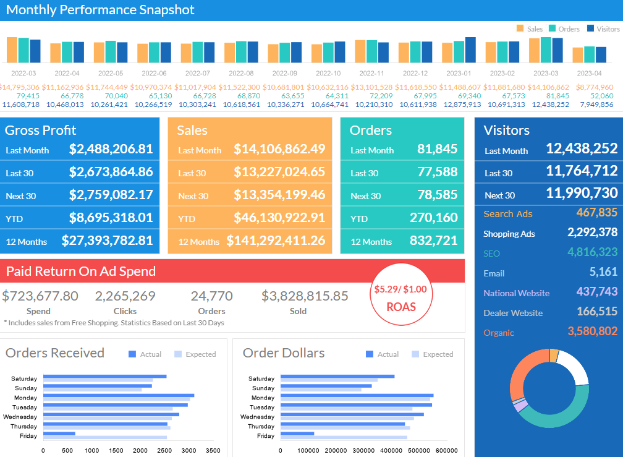Select the Shopping Ads visitor source
623x457 pixels.
coord(509,234)
